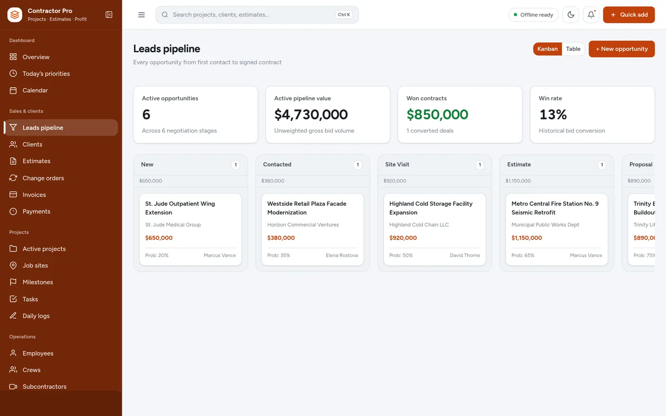This screenshot has height=416, width=666.
Task: Click the Win rate 13% value
Action: click(553, 115)
